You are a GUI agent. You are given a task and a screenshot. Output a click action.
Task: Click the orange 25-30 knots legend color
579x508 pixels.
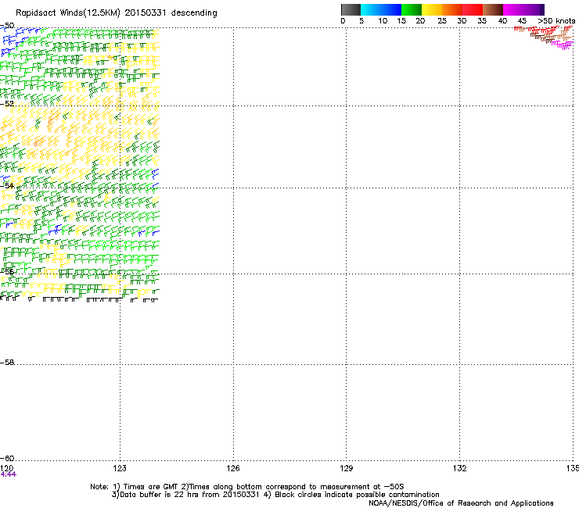452,9
